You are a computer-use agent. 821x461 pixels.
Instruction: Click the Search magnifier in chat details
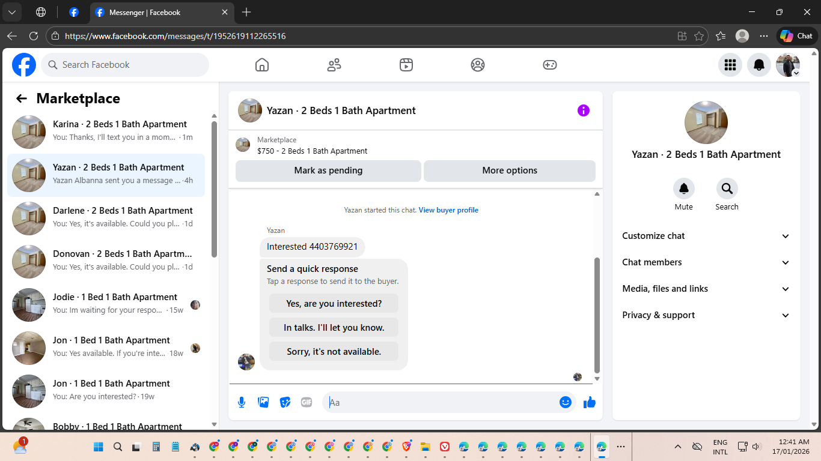[727, 188]
